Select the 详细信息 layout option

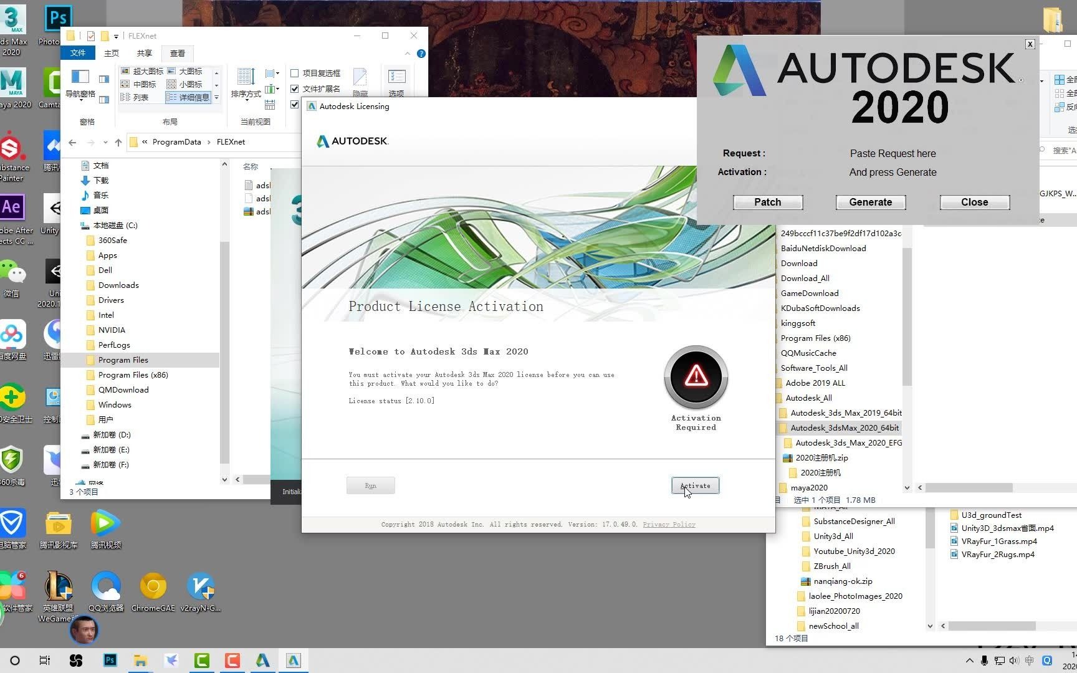[x=188, y=97]
